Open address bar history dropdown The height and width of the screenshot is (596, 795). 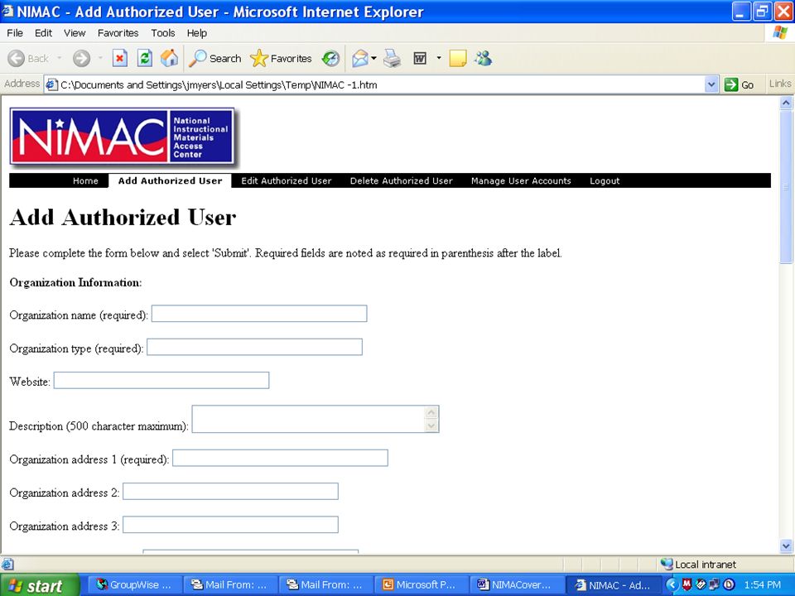pyautogui.click(x=711, y=84)
